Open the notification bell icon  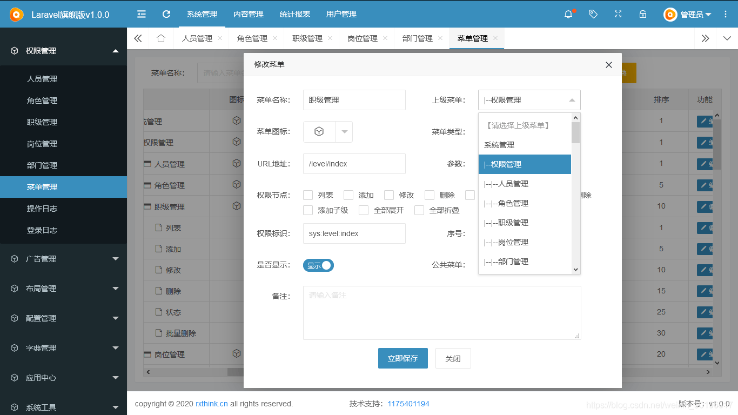(568, 14)
